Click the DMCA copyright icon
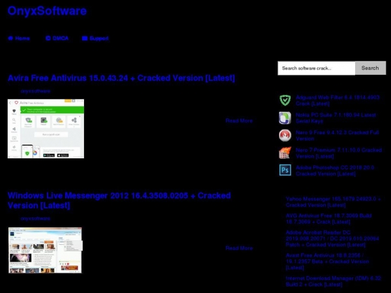The image size is (391, 293). [48, 38]
